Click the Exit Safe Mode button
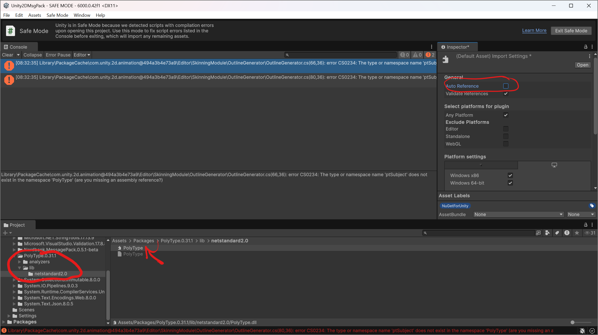This screenshot has width=598, height=335. [571, 31]
